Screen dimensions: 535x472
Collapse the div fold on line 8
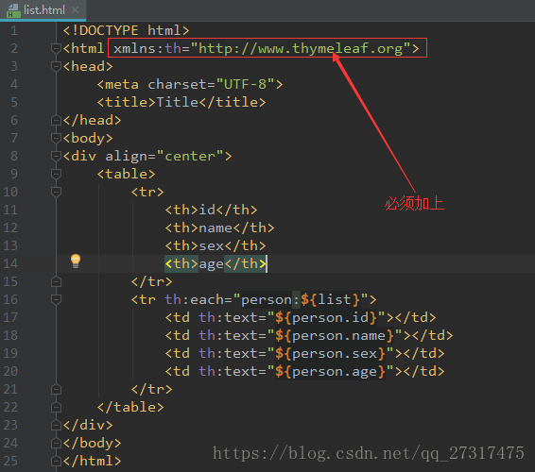(x=56, y=156)
